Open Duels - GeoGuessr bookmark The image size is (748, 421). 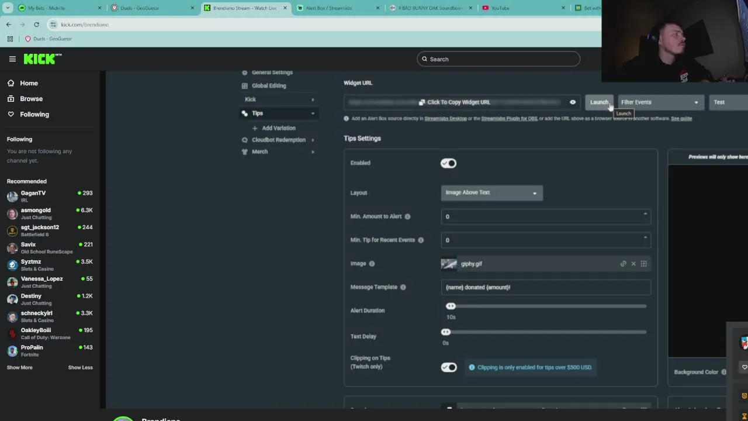48,39
